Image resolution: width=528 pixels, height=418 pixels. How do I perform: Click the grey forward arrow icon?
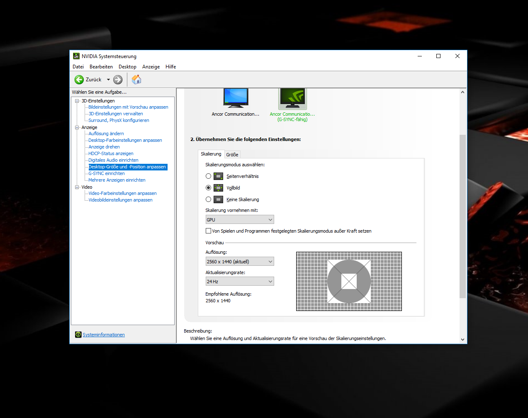tap(118, 80)
